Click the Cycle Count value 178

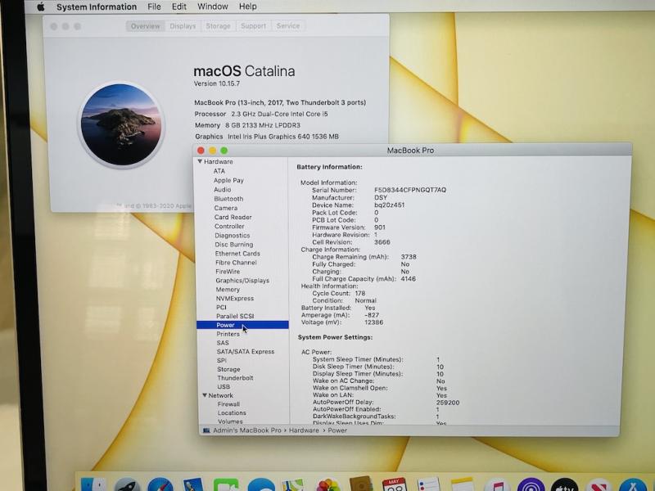[360, 293]
